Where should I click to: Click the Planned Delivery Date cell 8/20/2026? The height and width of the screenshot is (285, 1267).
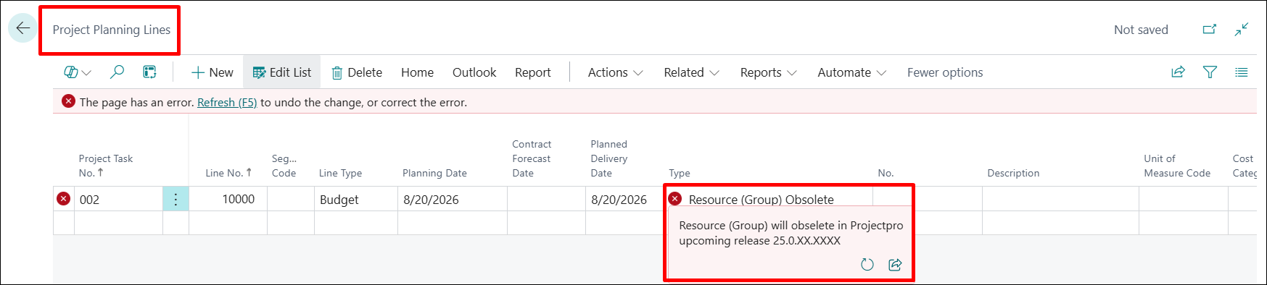click(624, 199)
